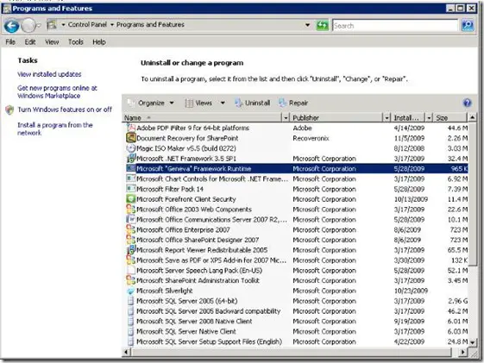
Task: Open the Publisher column filter dropdown
Action: [387, 118]
